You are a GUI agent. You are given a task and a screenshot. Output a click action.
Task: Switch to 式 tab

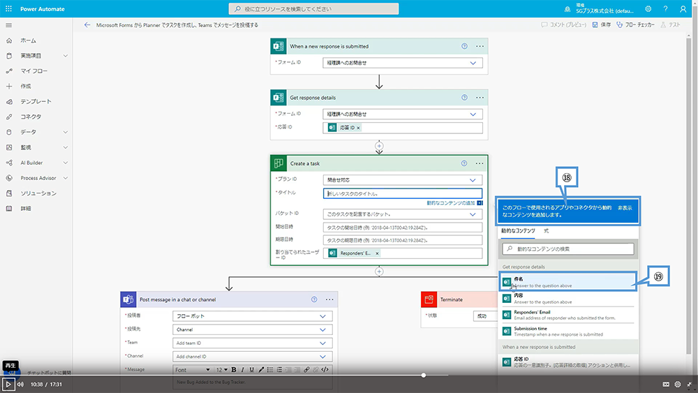[547, 231]
